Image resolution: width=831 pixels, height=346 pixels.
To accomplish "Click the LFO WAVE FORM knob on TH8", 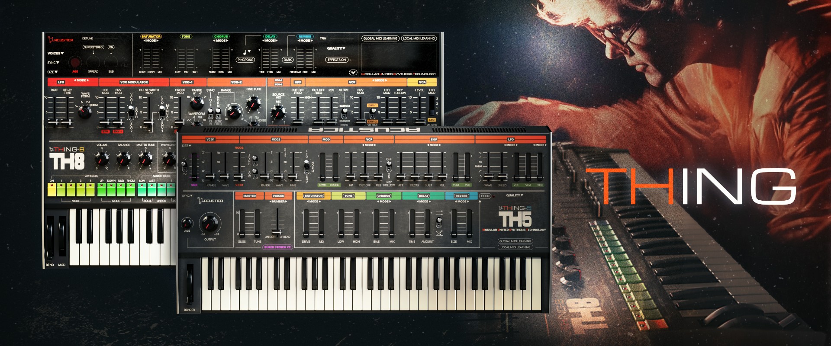I will pyautogui.click(x=84, y=112).
